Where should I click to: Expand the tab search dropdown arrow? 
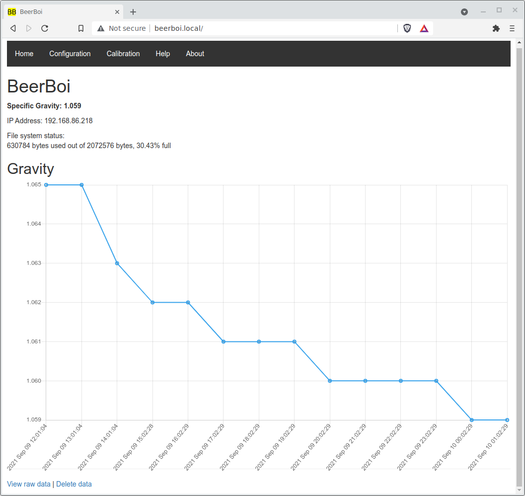pyautogui.click(x=464, y=12)
